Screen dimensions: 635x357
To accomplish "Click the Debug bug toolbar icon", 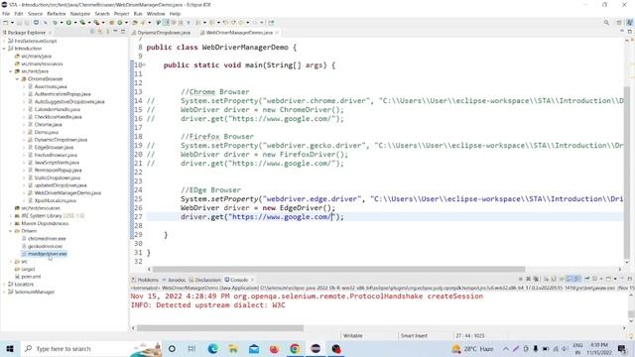I will [x=56, y=23].
